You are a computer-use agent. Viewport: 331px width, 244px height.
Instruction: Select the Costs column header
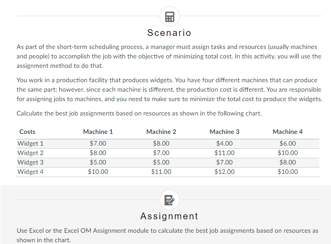27,132
